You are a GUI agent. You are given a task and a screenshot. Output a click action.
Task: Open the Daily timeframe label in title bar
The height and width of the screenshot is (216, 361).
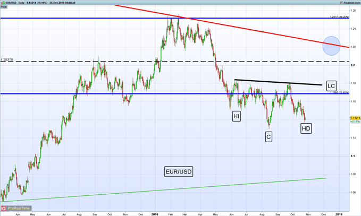tap(22, 3)
